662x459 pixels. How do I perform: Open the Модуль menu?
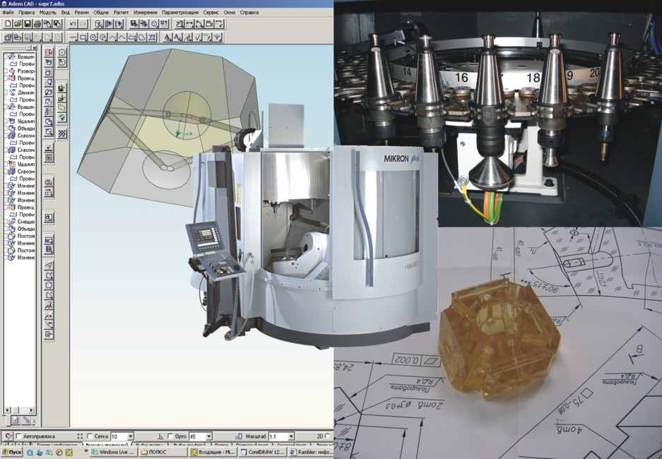coord(48,12)
